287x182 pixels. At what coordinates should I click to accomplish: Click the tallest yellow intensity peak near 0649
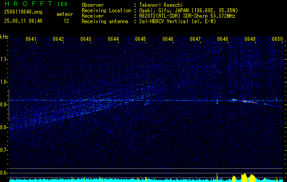click(244, 177)
